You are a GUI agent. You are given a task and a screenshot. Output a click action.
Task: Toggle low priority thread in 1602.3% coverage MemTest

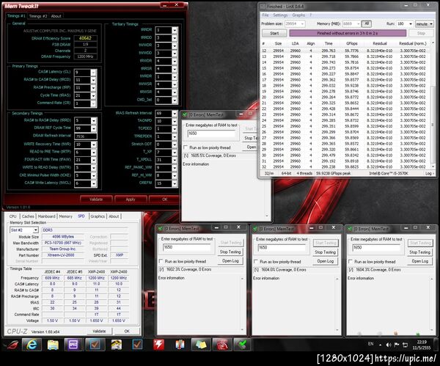161,261
